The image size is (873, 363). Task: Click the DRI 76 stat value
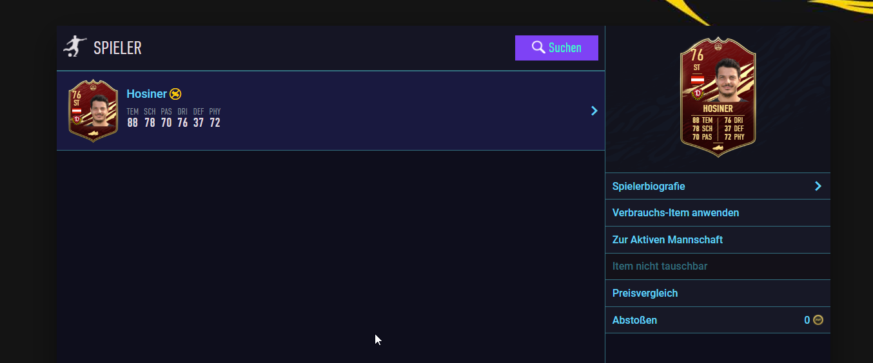click(182, 122)
